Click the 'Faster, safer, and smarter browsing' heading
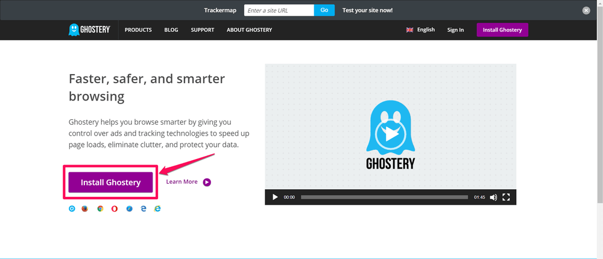The width and height of the screenshot is (603, 259). (x=147, y=87)
